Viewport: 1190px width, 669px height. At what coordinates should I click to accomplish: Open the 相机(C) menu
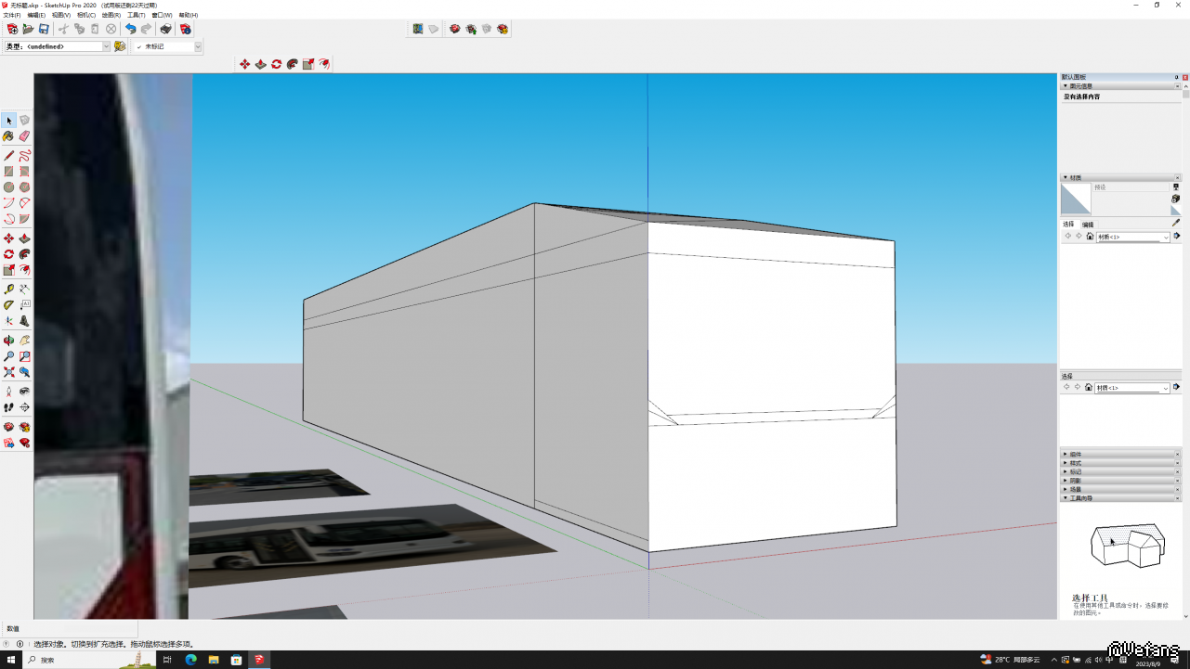pos(85,16)
